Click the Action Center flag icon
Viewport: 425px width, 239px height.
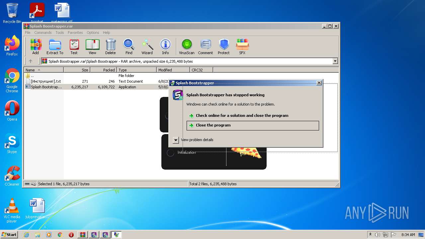[393, 235]
